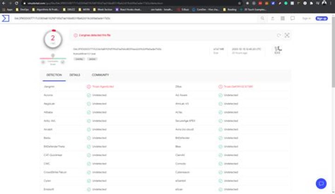
Task: Switch to the DETAILS tab
Action: 74,75
